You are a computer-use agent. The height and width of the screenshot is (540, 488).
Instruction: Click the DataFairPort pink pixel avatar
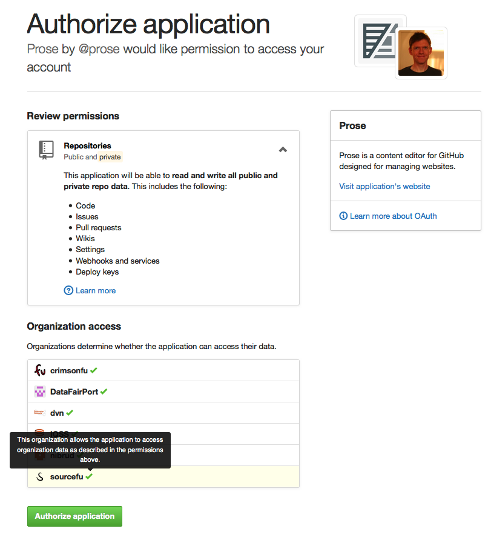(40, 392)
